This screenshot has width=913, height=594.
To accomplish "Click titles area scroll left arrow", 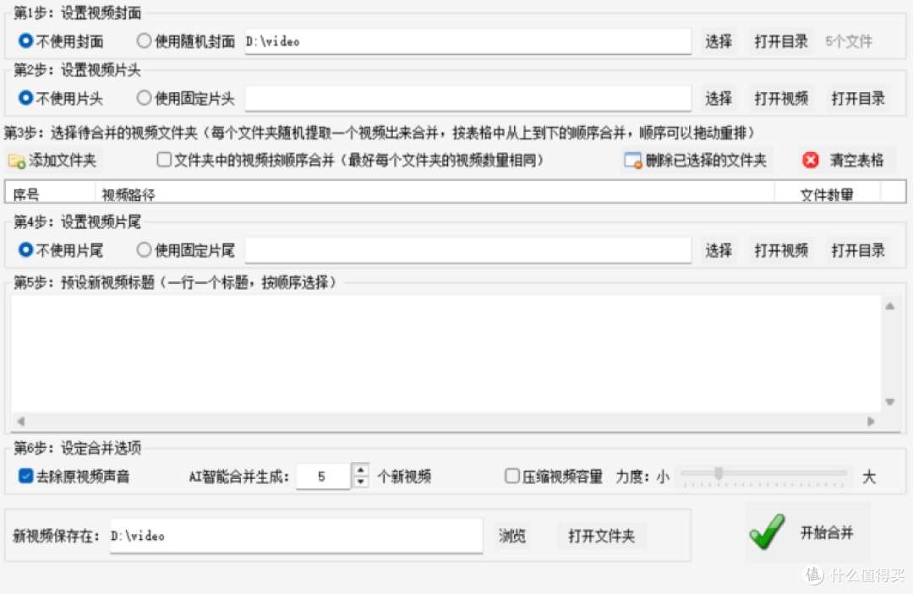I will 21,422.
